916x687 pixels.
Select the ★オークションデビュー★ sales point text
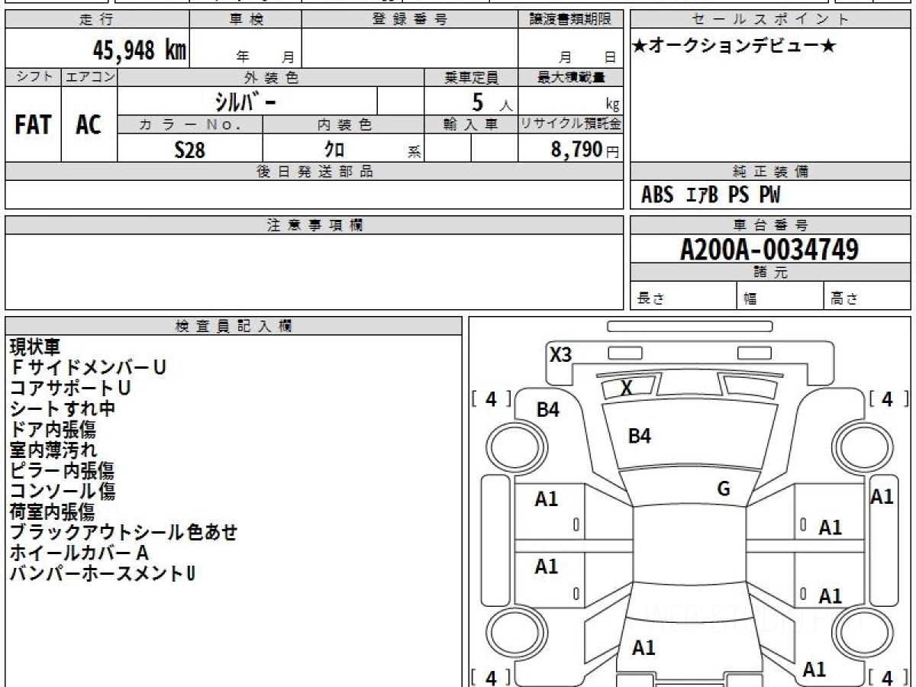(x=735, y=46)
